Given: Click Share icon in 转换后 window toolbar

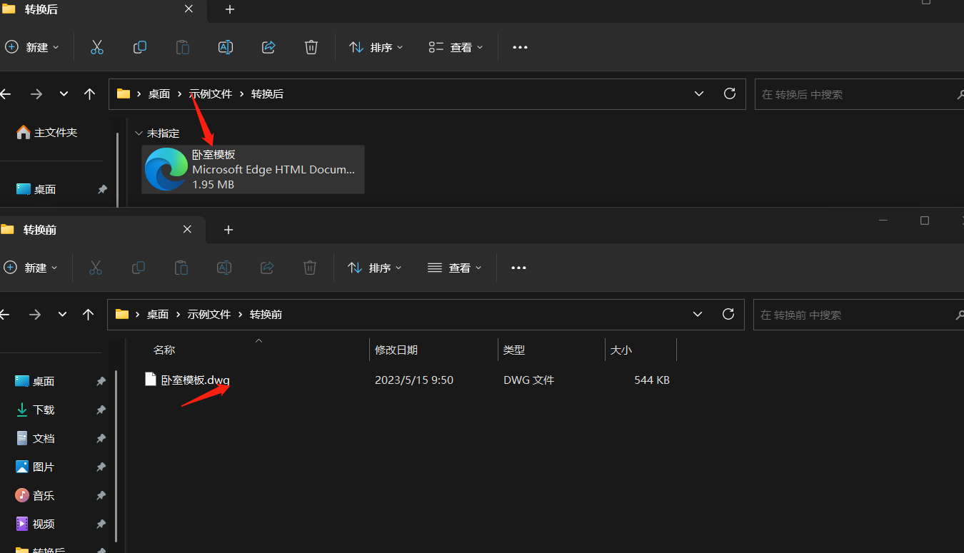Looking at the screenshot, I should tap(268, 47).
